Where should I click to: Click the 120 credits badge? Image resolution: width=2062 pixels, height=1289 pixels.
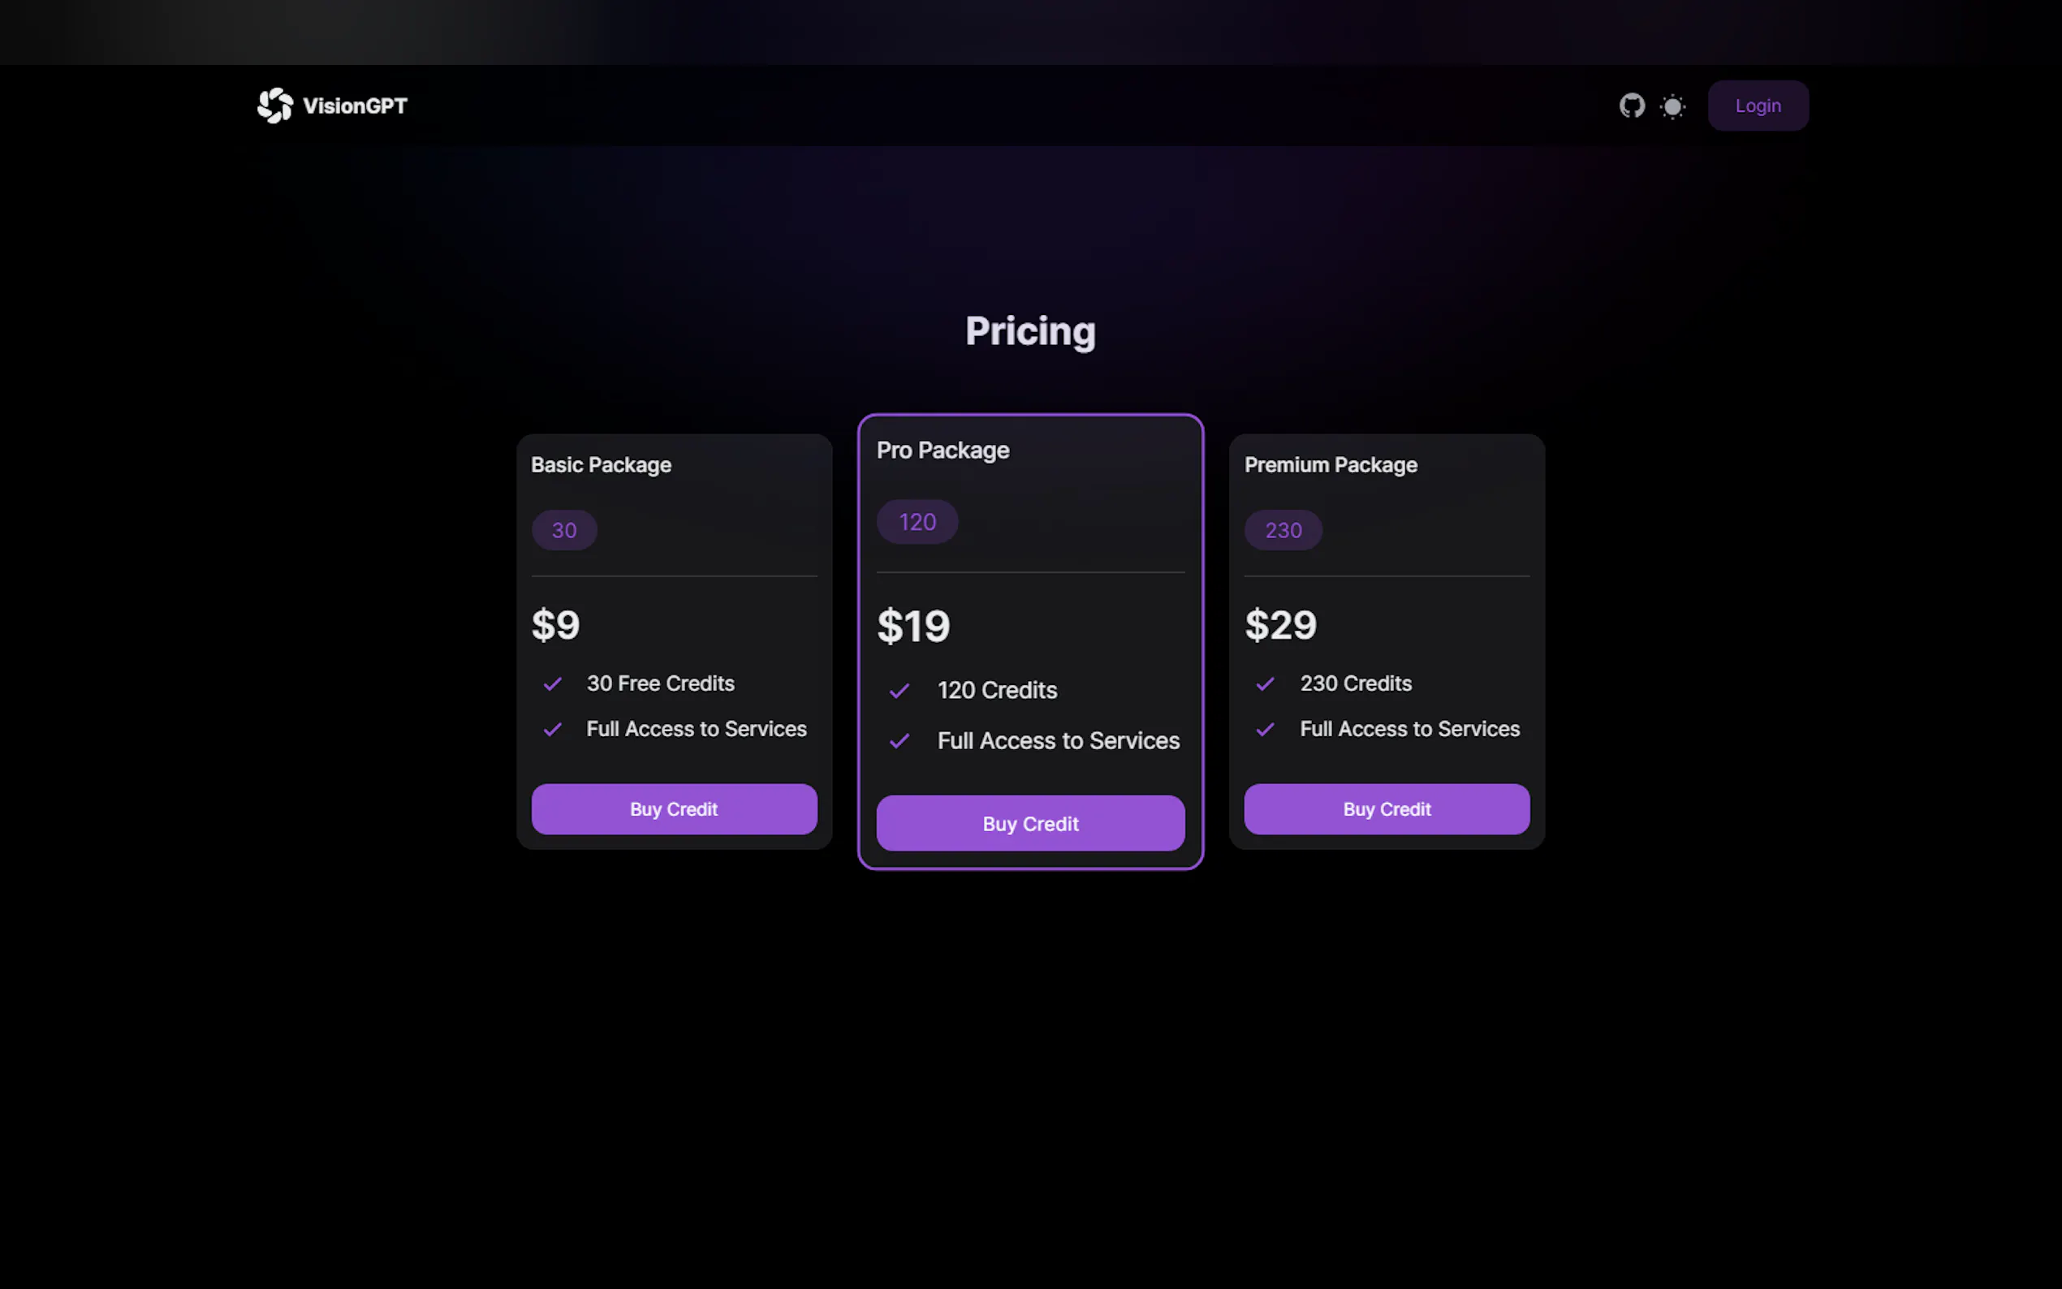click(x=917, y=522)
